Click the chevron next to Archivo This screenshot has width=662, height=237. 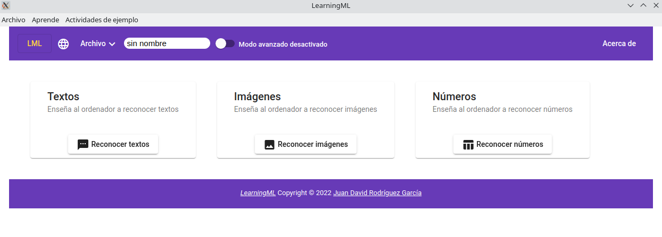tap(112, 45)
